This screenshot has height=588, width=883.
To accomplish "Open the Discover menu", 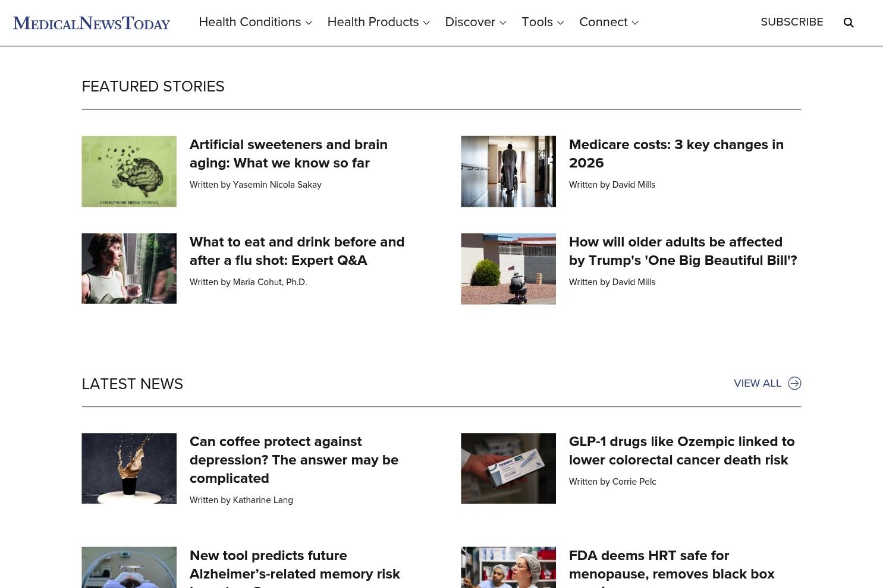I will pos(475,23).
